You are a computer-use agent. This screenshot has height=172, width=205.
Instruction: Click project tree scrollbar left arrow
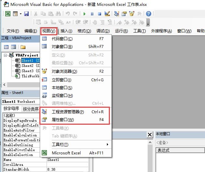click(x=4, y=85)
